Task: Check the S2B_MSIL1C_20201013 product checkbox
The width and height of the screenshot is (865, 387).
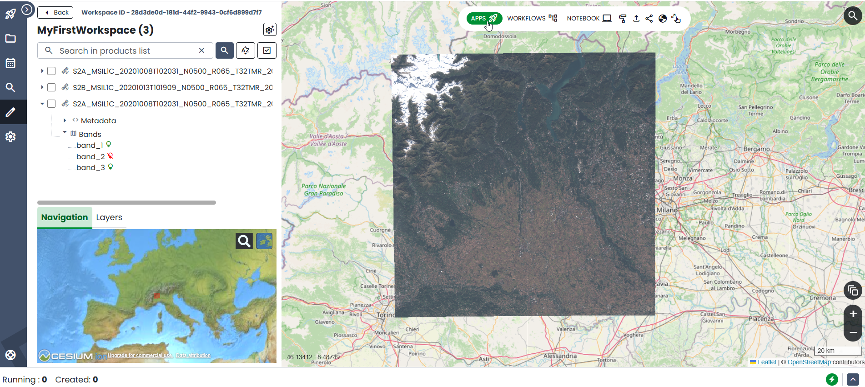Action: [51, 87]
